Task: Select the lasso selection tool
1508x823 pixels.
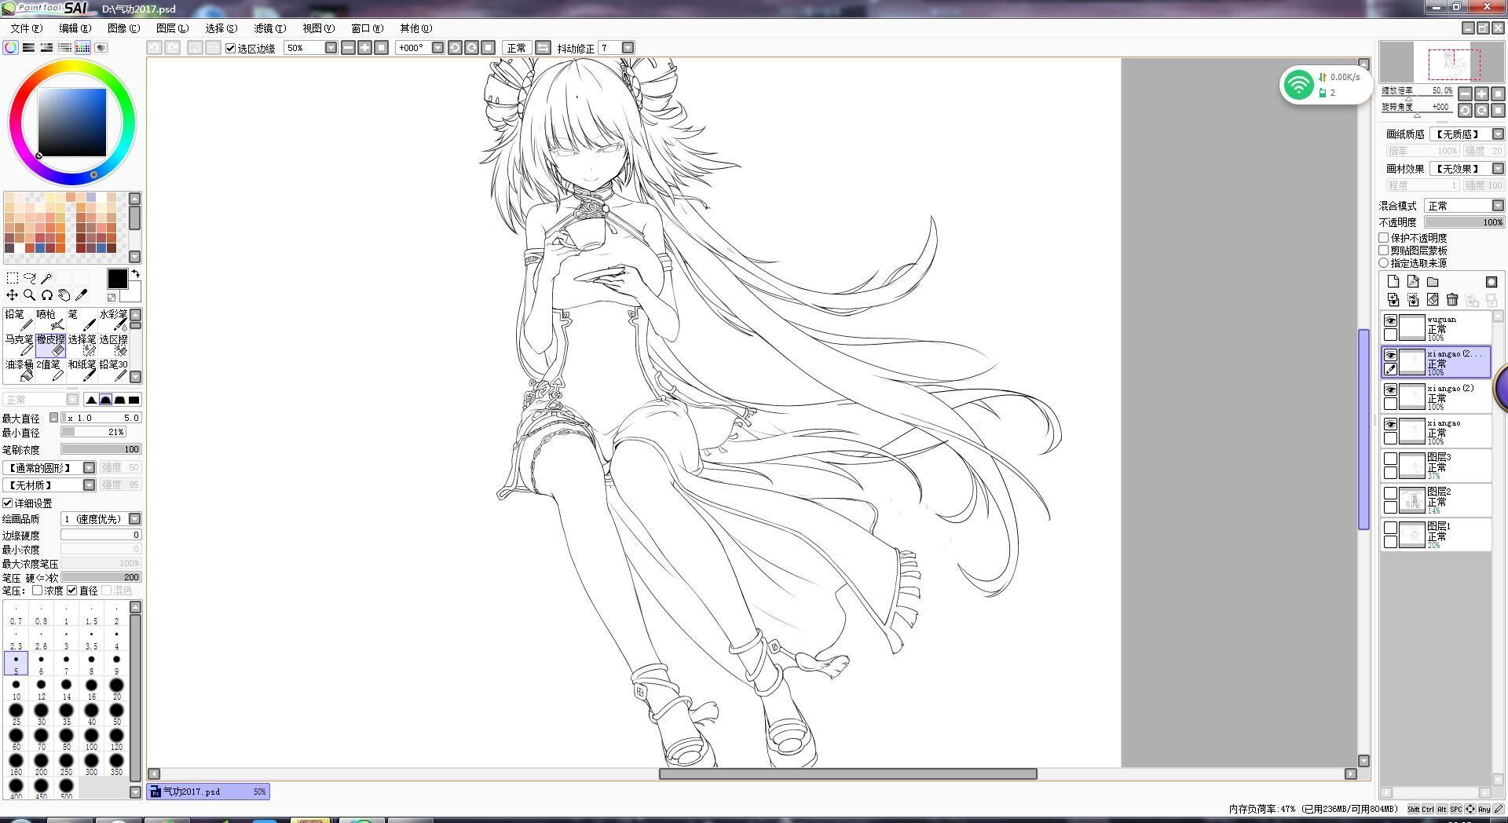Action: click(x=30, y=278)
